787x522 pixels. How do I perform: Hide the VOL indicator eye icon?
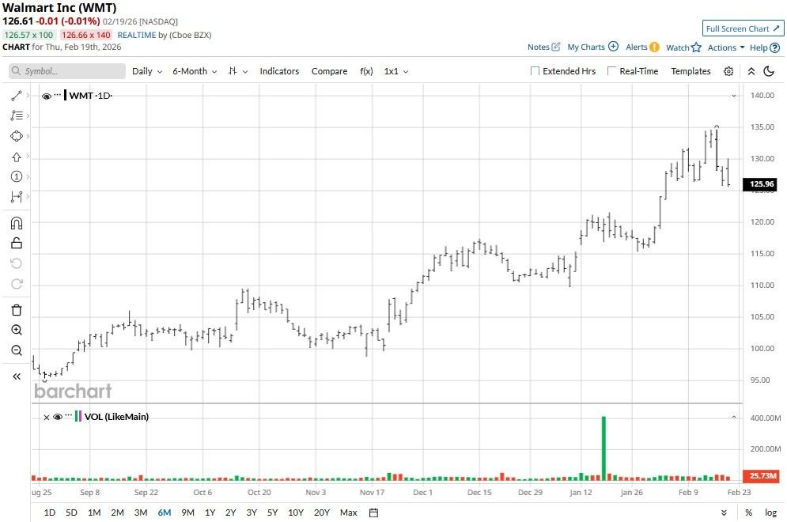tap(58, 417)
